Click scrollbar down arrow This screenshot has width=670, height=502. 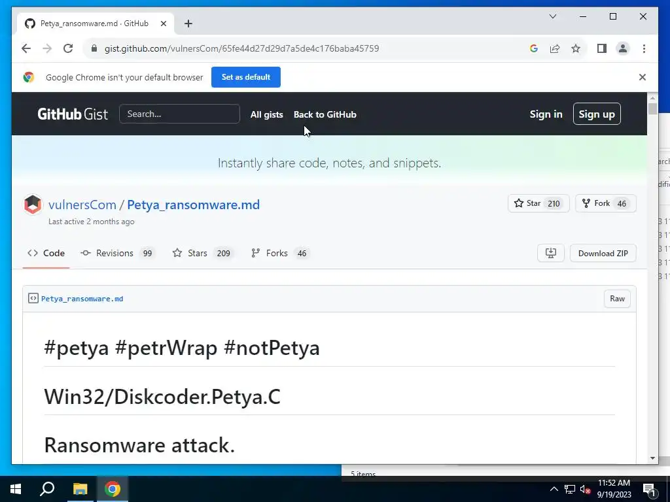click(x=652, y=458)
